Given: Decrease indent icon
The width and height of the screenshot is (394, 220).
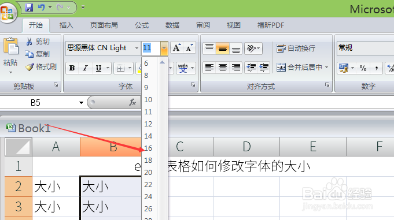Looking at the screenshot, I should pos(251,68).
